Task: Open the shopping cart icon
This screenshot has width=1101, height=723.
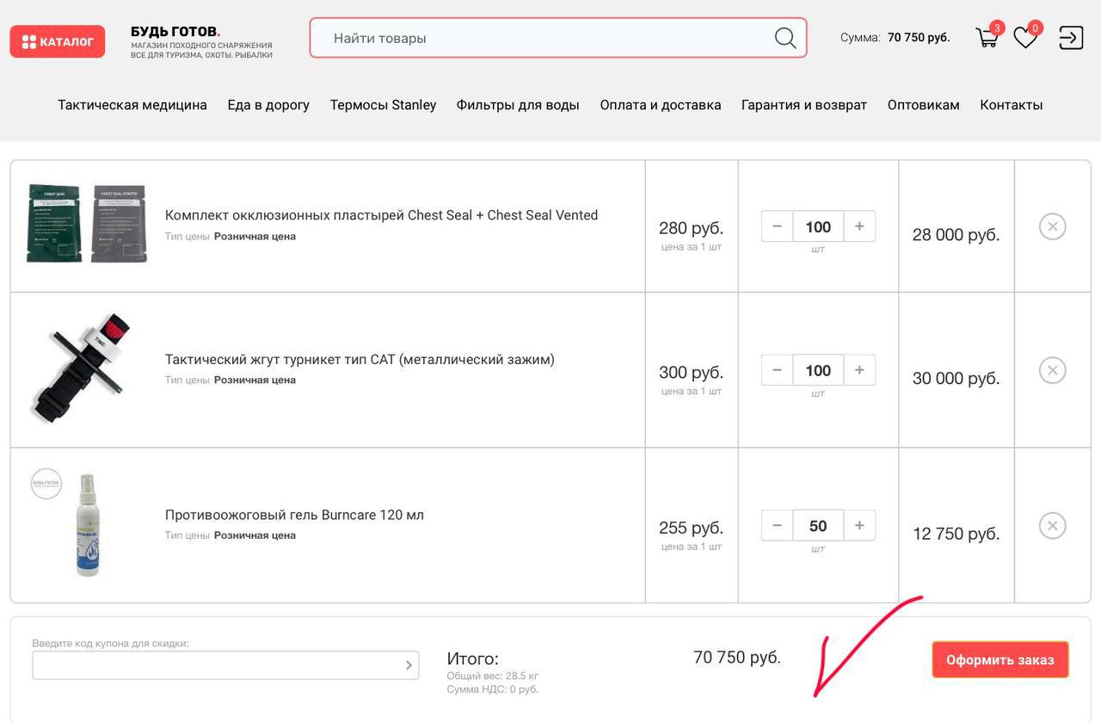Action: pos(987,38)
